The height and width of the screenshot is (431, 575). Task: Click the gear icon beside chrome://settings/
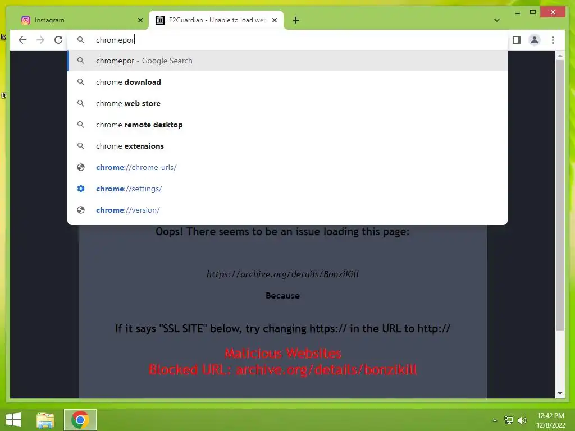[81, 189]
